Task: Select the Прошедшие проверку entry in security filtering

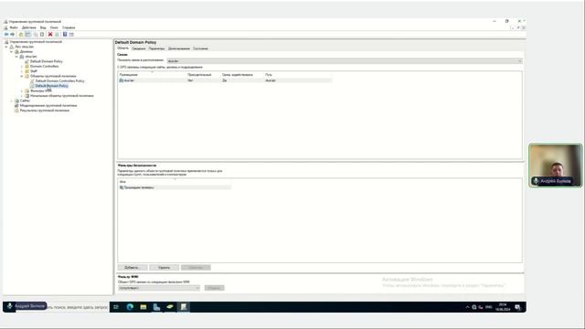Action: 175,187
